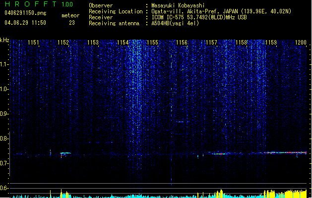This screenshot has width=312, height=198.
Task: Click the short echo near 0.87 kHz at 1156
Action: (x=180, y=122)
